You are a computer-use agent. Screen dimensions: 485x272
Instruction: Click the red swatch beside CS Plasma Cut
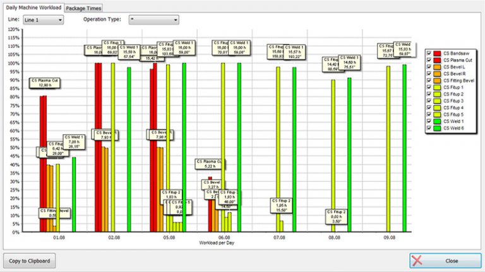(437, 60)
